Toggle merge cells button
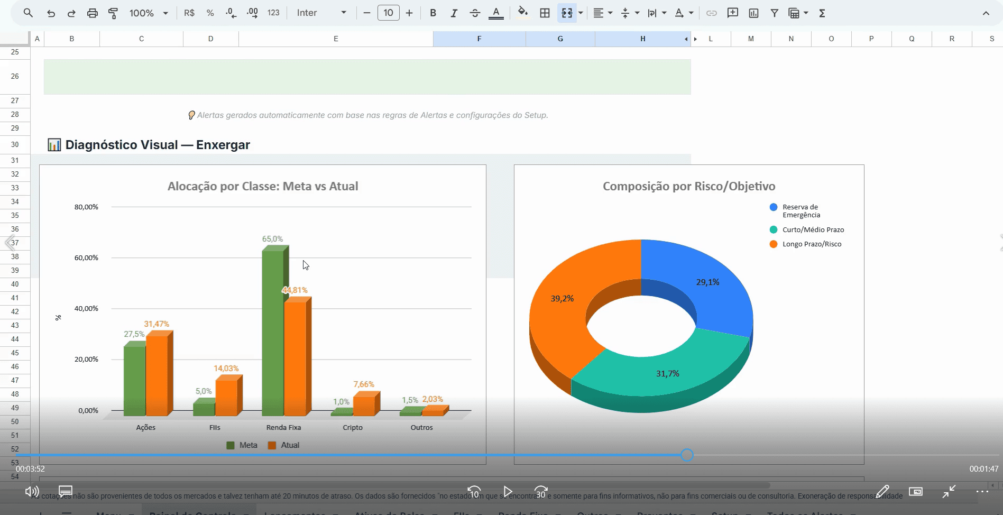 tap(567, 13)
